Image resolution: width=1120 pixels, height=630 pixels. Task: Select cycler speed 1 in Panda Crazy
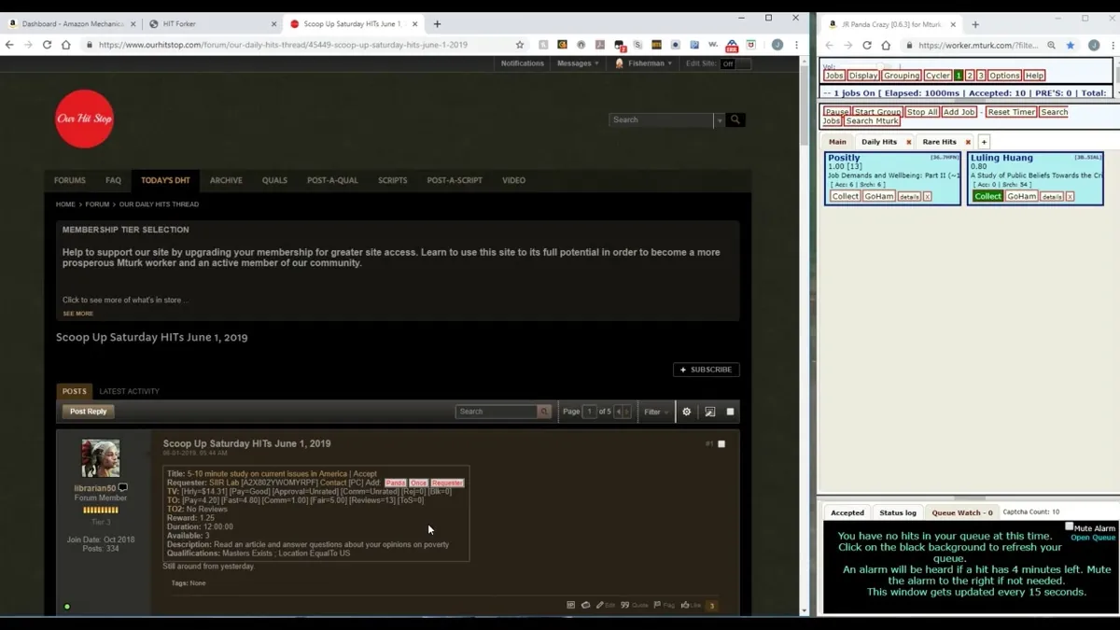(x=959, y=76)
